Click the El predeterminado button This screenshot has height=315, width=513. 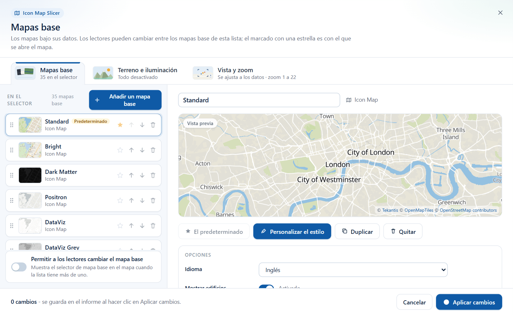pos(214,231)
